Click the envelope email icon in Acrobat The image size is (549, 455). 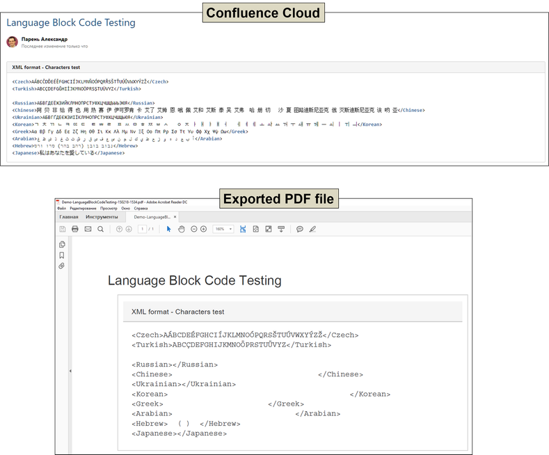pyautogui.click(x=88, y=229)
